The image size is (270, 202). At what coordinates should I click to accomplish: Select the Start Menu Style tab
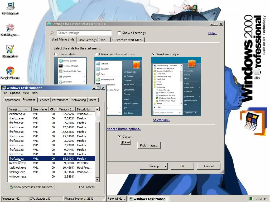click(x=63, y=39)
